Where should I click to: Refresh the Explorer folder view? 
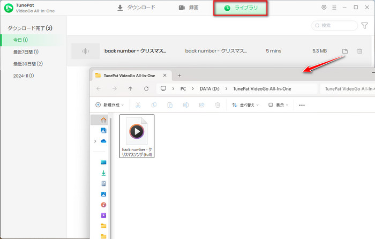[x=146, y=89]
